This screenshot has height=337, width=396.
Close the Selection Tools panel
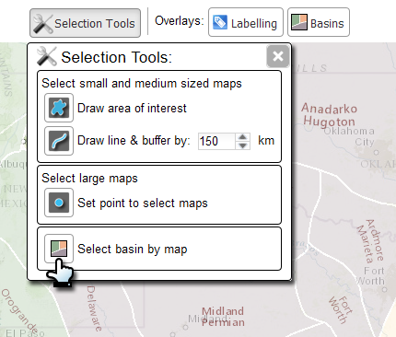[278, 56]
